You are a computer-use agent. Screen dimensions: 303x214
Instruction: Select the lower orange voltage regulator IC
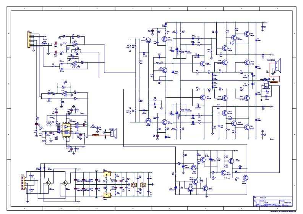(x=105, y=195)
